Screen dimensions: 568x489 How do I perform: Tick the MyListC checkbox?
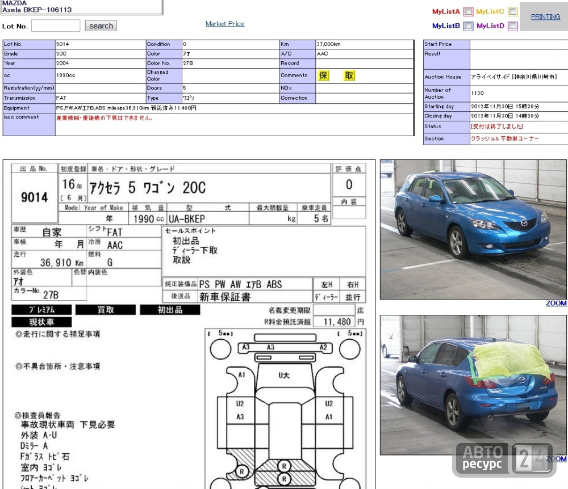click(512, 11)
